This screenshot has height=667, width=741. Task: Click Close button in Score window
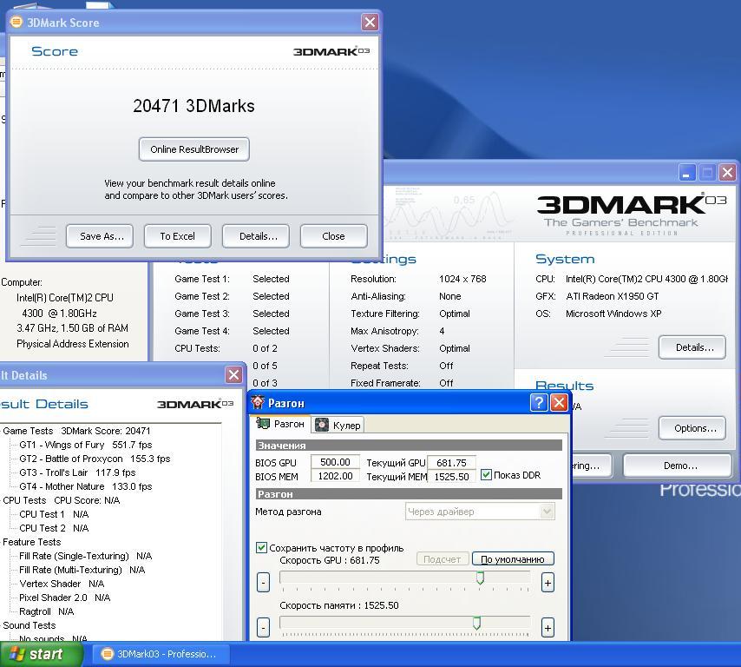point(334,236)
